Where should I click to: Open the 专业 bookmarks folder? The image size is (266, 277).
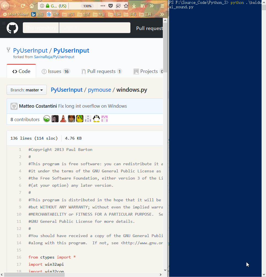99,14
